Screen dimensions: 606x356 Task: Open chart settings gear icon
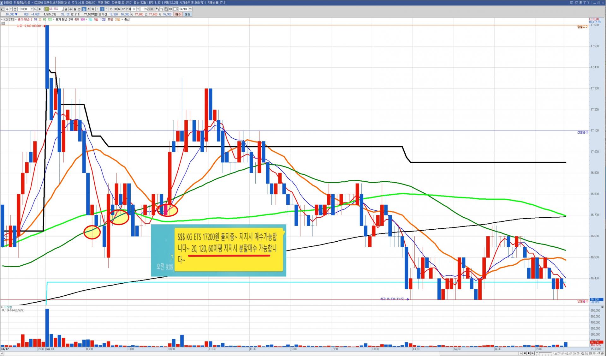(170, 9)
